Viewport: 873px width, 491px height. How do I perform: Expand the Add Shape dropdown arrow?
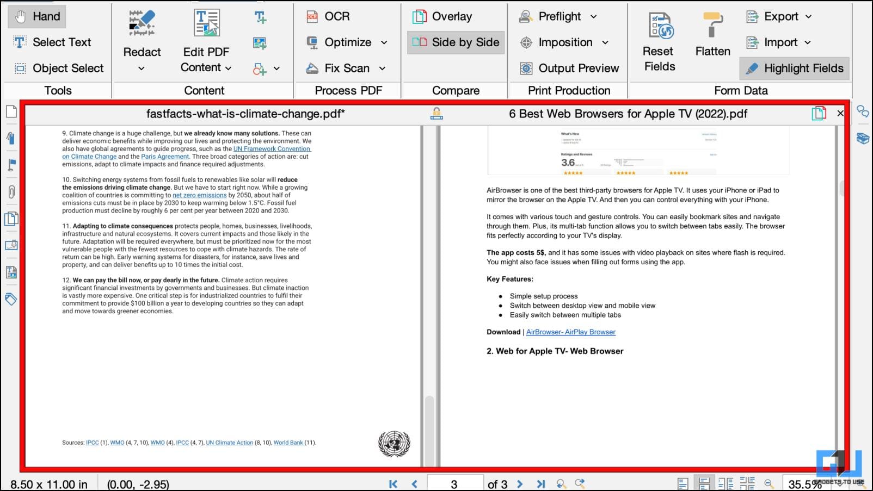[276, 69]
